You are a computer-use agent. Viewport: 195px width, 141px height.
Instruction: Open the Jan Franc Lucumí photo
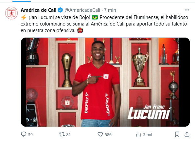(x=105, y=82)
